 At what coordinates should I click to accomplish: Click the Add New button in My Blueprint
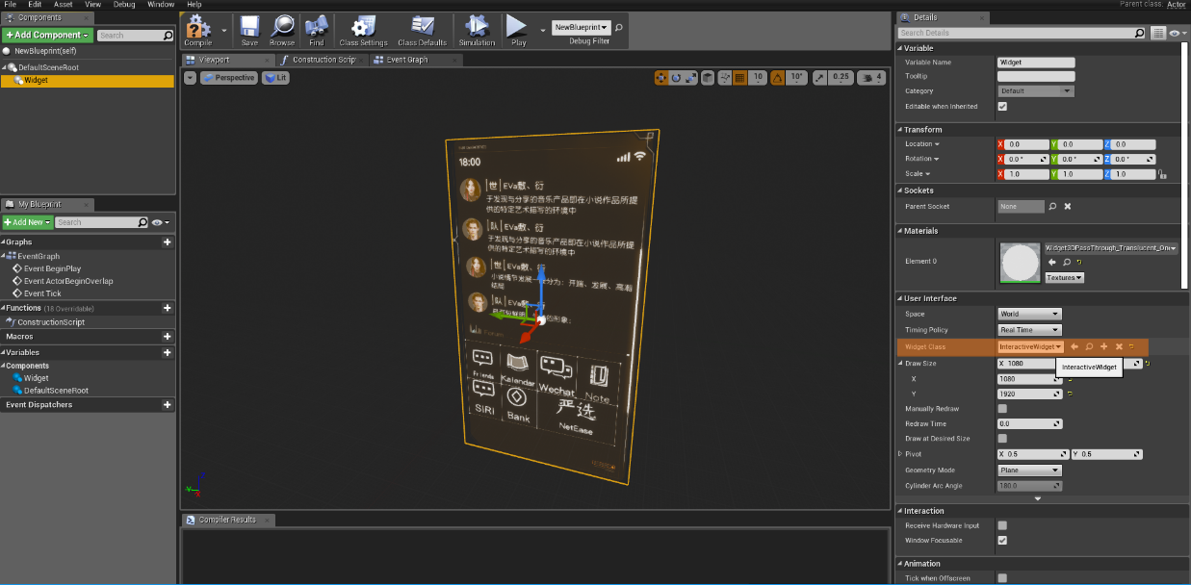(x=26, y=221)
